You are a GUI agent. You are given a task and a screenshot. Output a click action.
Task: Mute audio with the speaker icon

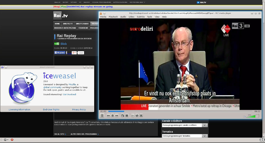click(x=244, y=117)
